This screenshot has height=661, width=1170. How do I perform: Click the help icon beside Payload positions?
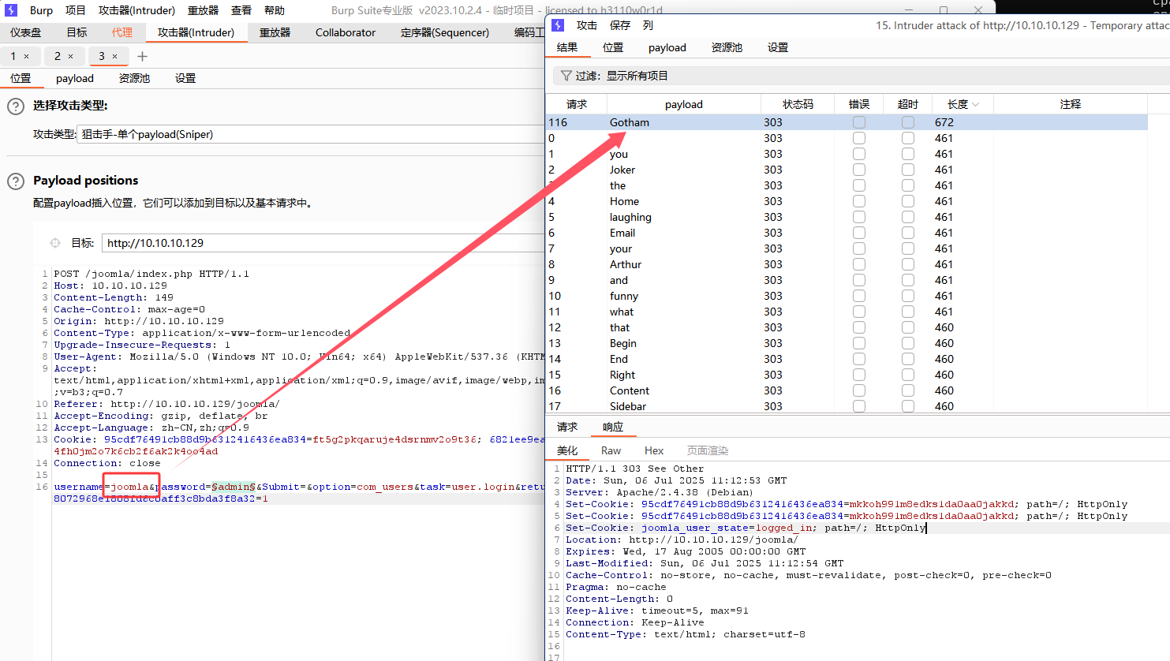click(16, 181)
